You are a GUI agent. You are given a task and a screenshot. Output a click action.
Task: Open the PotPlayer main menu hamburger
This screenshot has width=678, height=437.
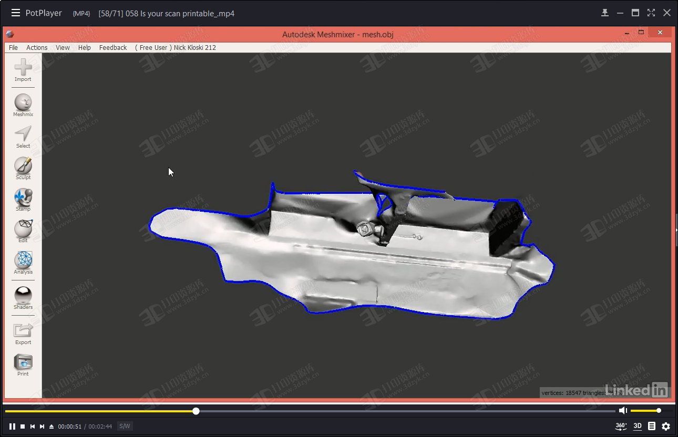[x=16, y=13]
